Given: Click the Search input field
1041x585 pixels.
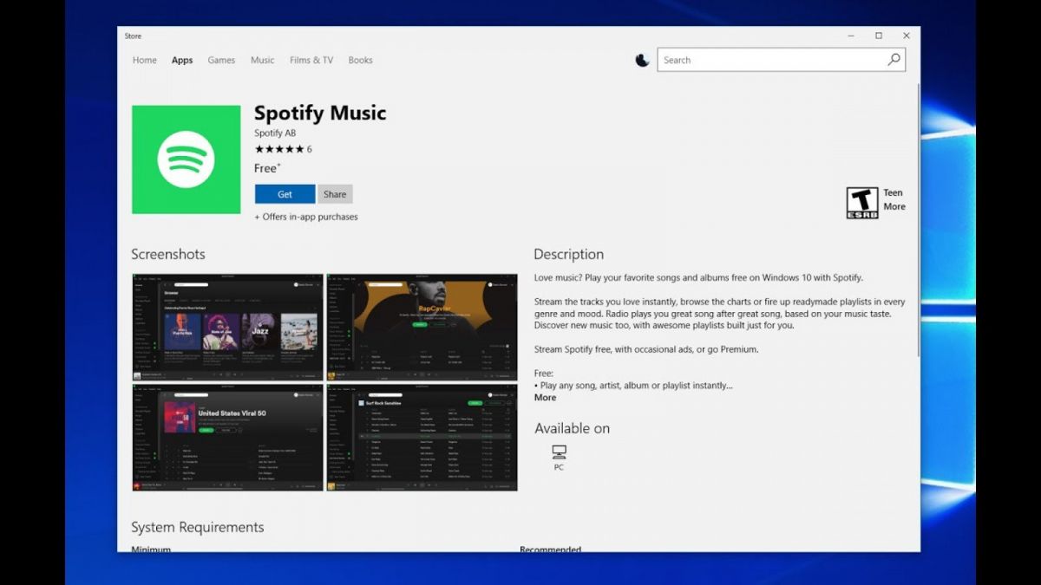Looking at the screenshot, I should 772,60.
